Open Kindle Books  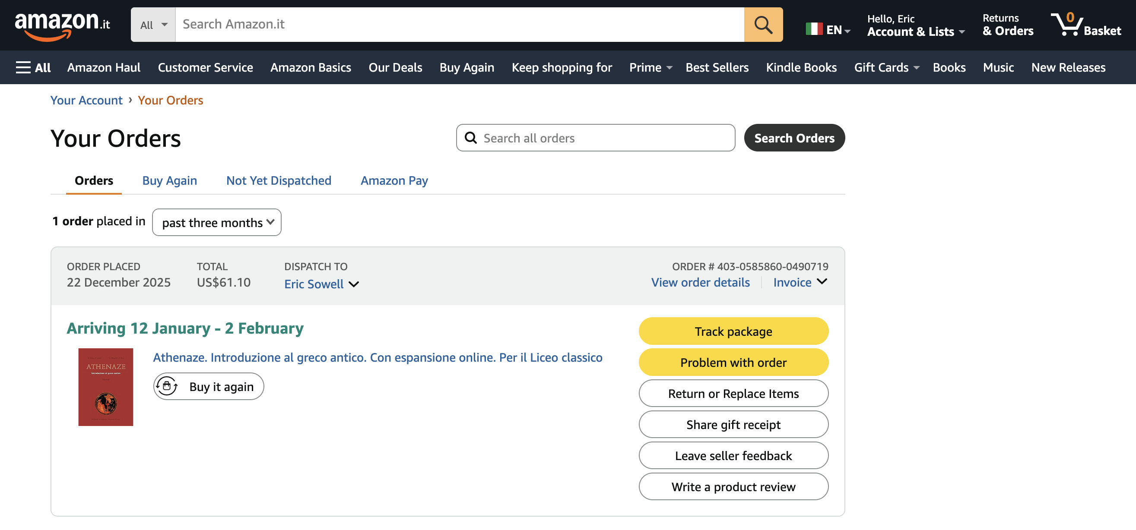pyautogui.click(x=801, y=67)
